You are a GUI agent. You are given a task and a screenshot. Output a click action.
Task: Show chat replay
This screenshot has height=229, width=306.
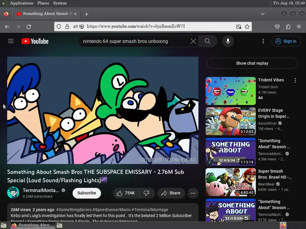click(252, 63)
